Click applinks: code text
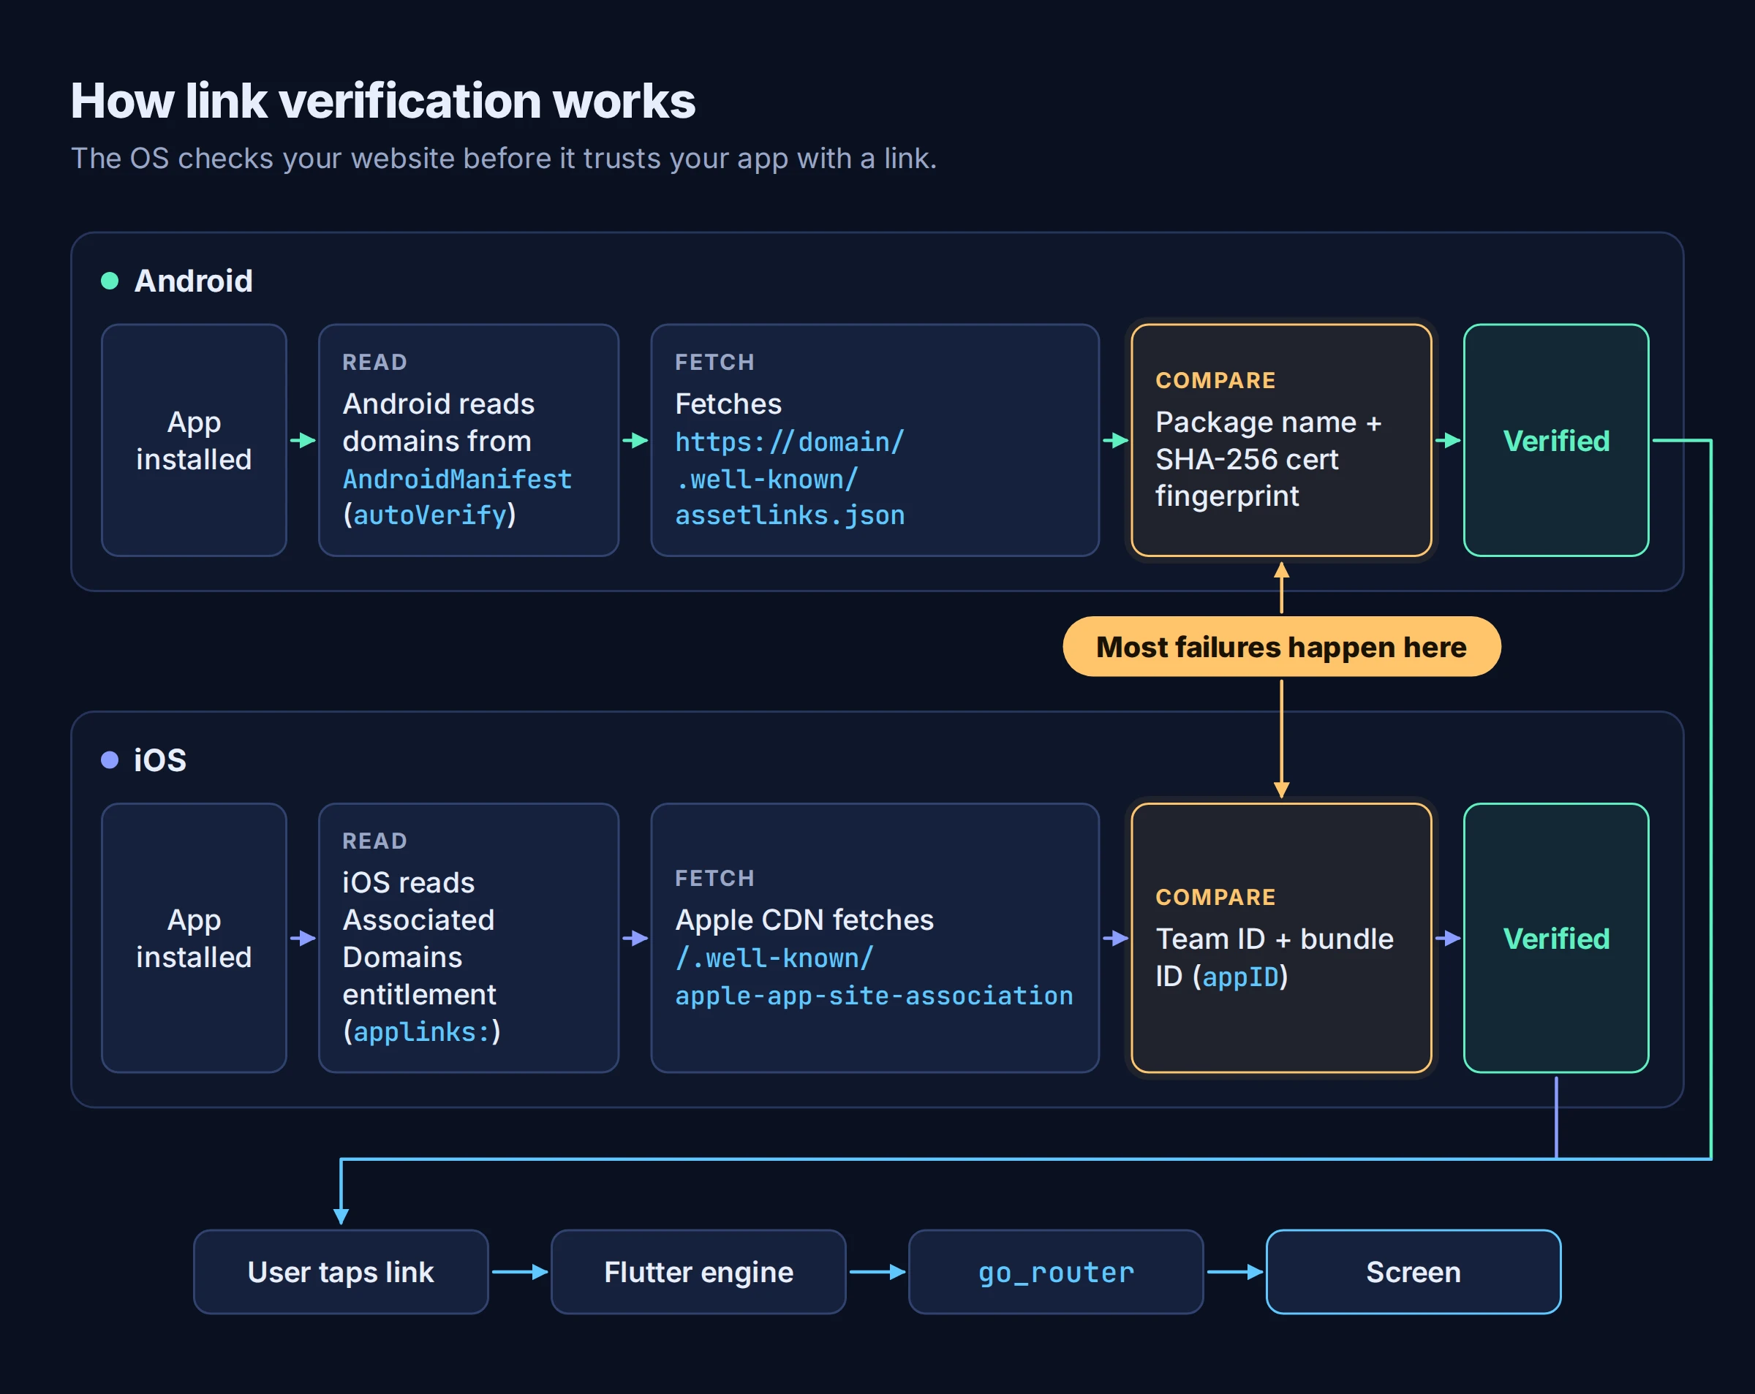 (x=422, y=1032)
